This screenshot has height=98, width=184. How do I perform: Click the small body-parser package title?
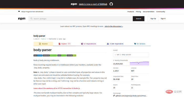(x=39, y=36)
